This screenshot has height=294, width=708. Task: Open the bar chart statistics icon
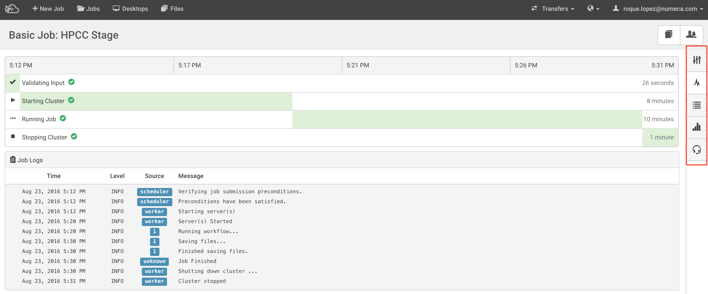697,127
